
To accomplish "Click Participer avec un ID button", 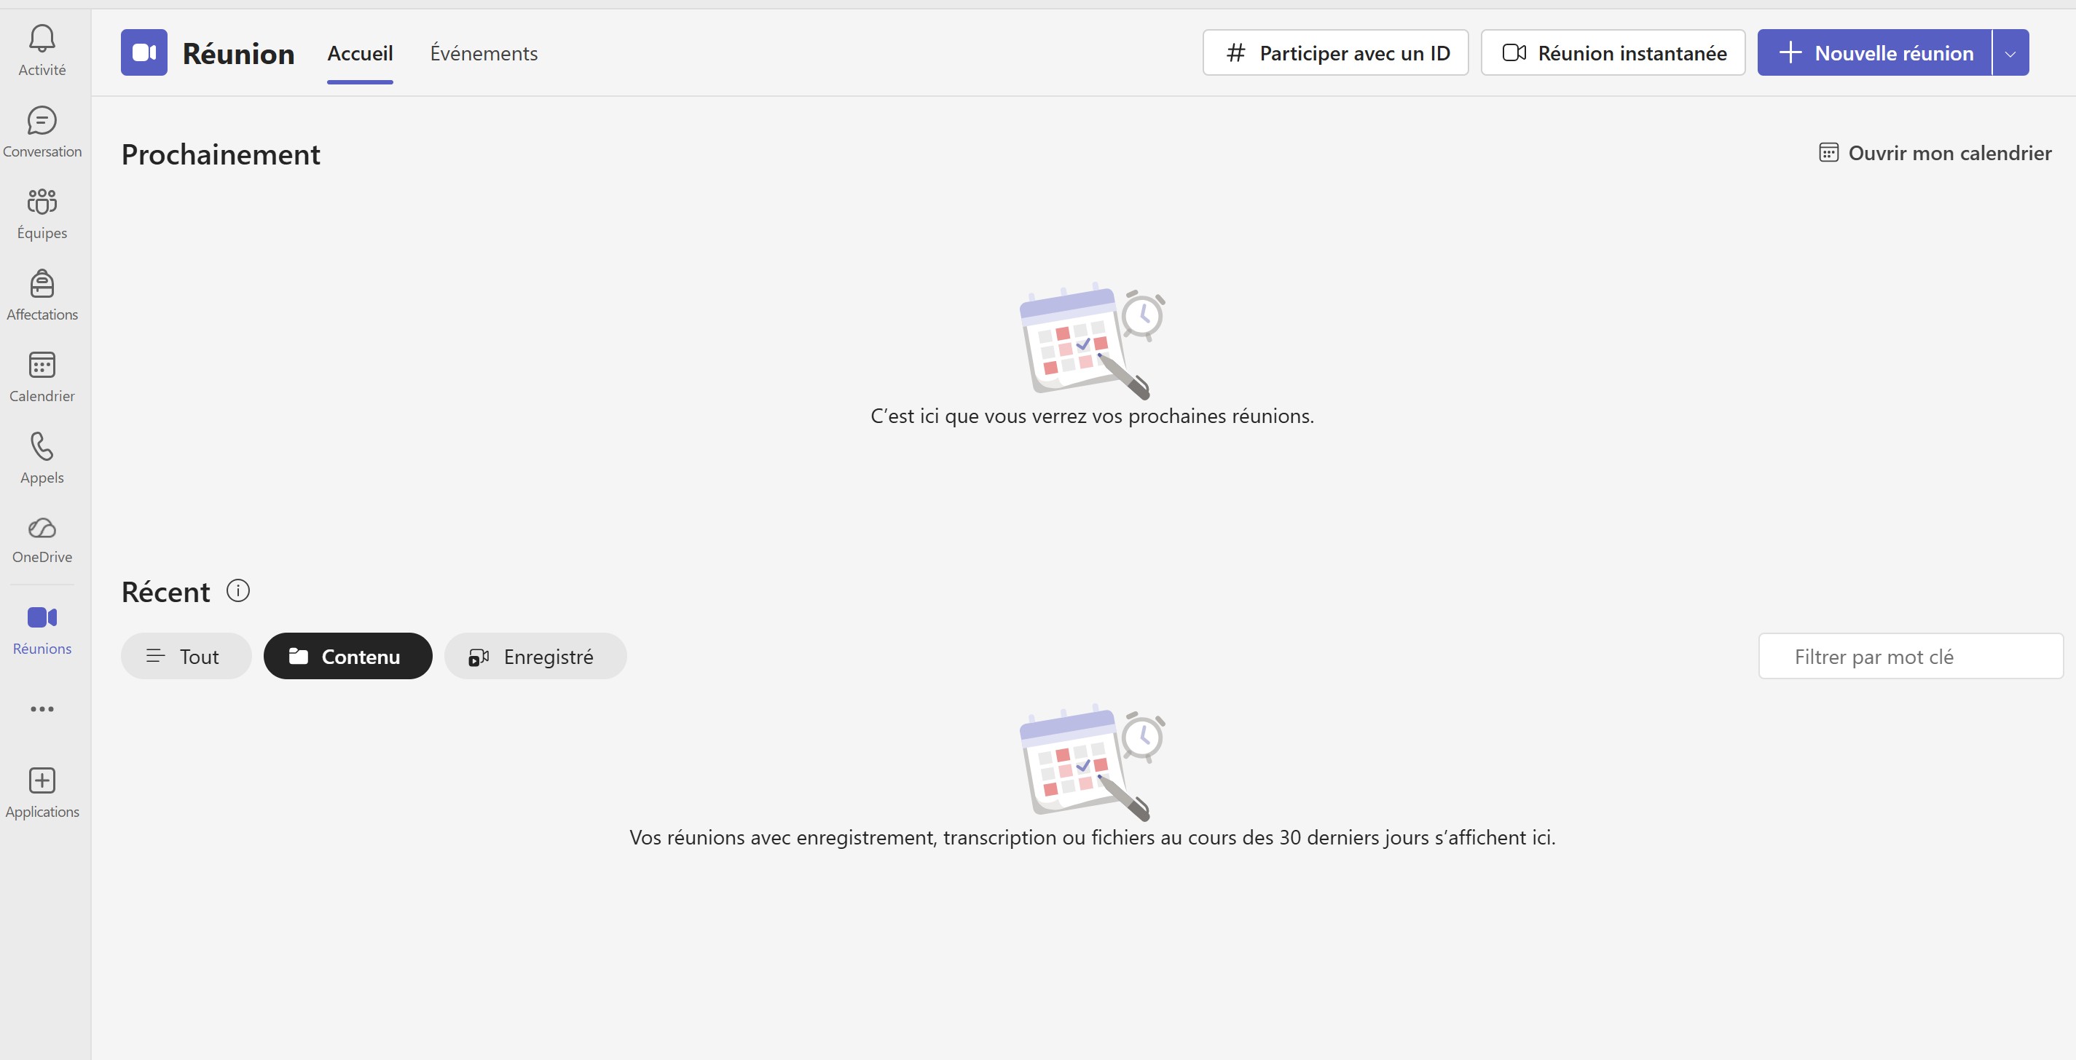I will coord(1335,53).
